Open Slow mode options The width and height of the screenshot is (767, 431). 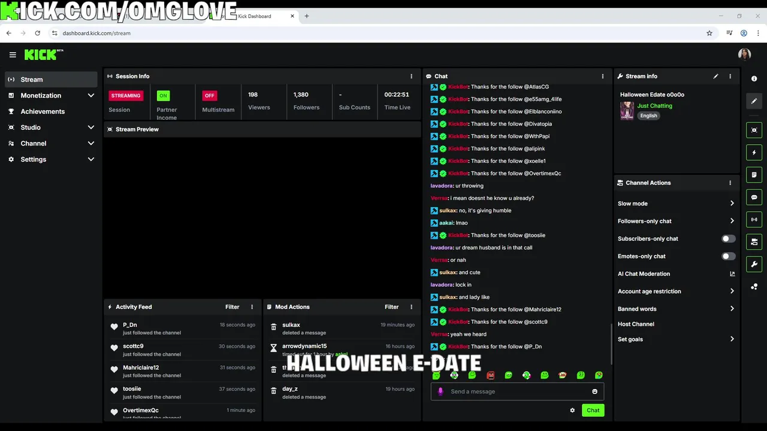click(676, 204)
